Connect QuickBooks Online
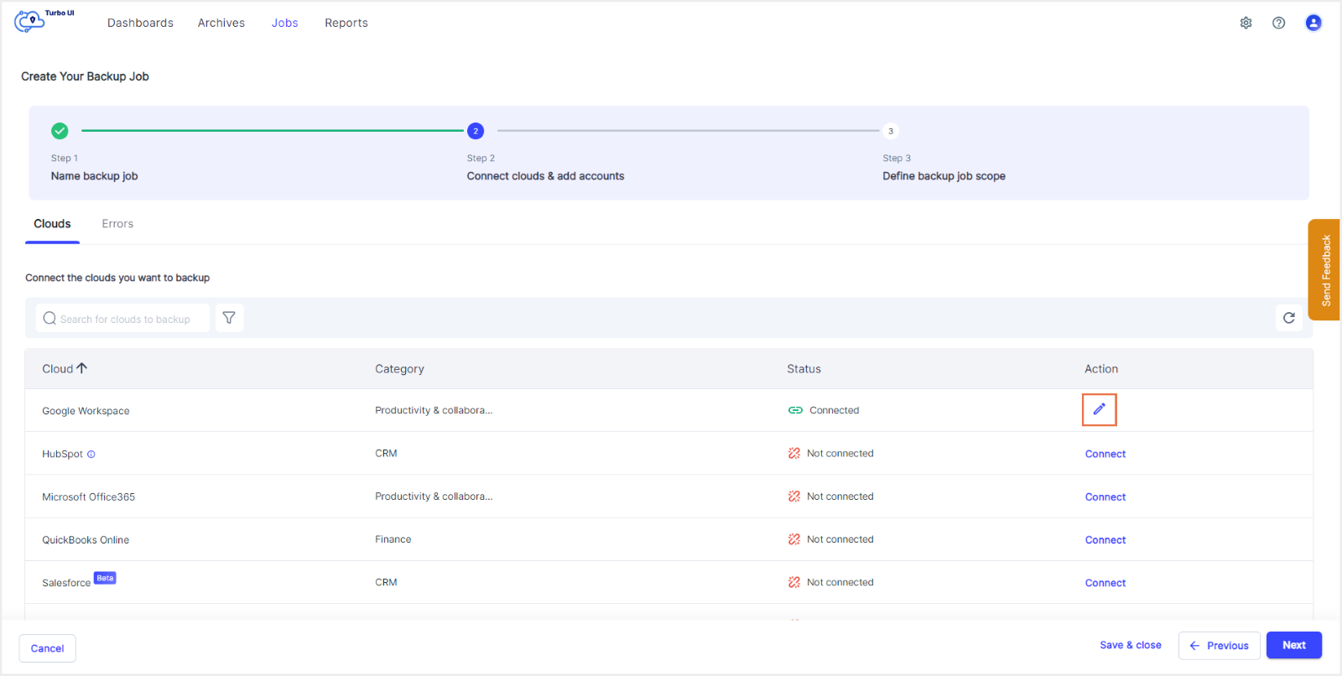 pos(1105,540)
